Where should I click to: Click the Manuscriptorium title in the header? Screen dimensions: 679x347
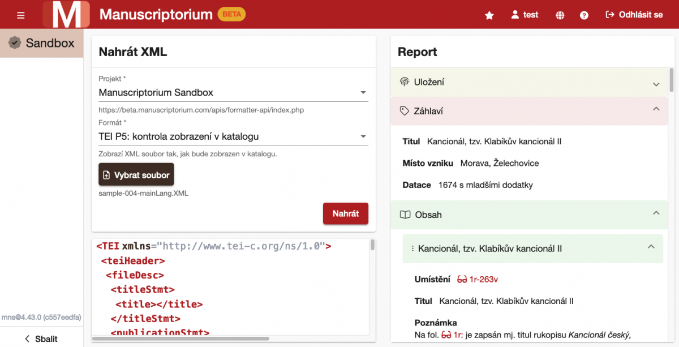156,14
